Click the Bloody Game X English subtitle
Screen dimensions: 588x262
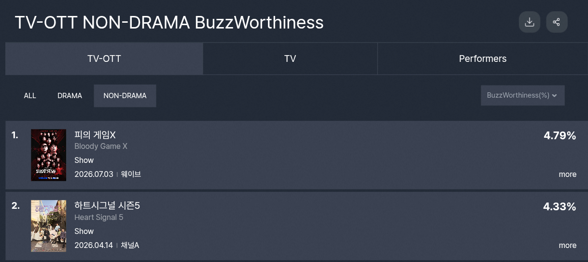point(101,146)
